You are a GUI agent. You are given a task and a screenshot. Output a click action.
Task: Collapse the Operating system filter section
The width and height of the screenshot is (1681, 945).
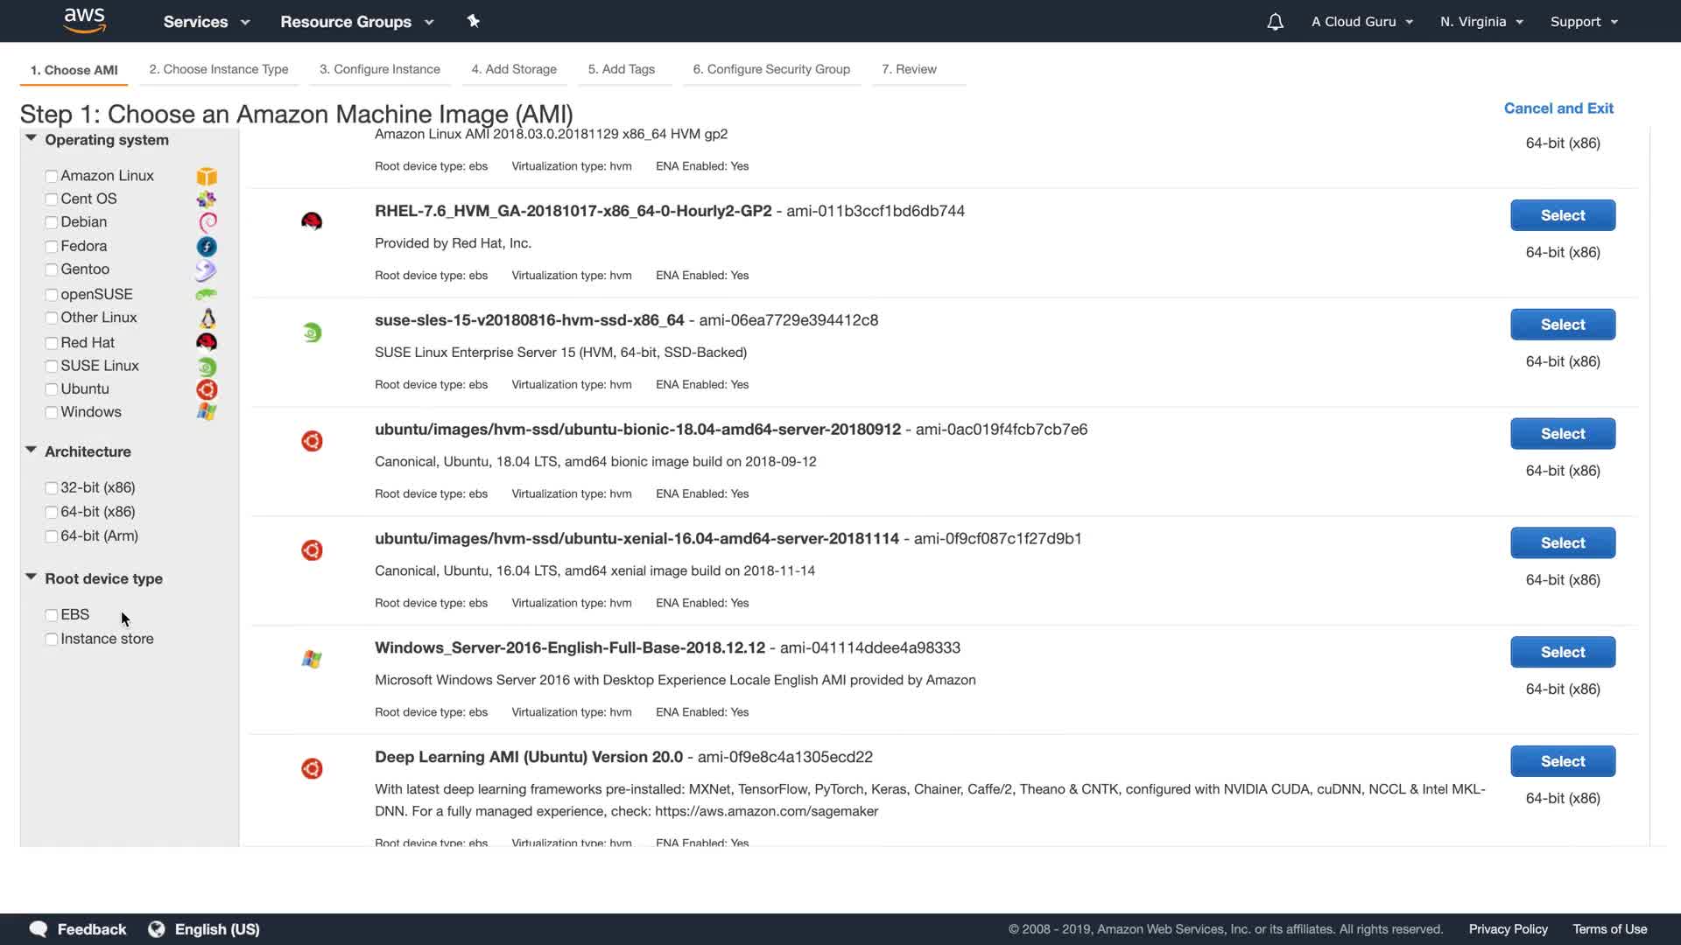[x=32, y=139]
